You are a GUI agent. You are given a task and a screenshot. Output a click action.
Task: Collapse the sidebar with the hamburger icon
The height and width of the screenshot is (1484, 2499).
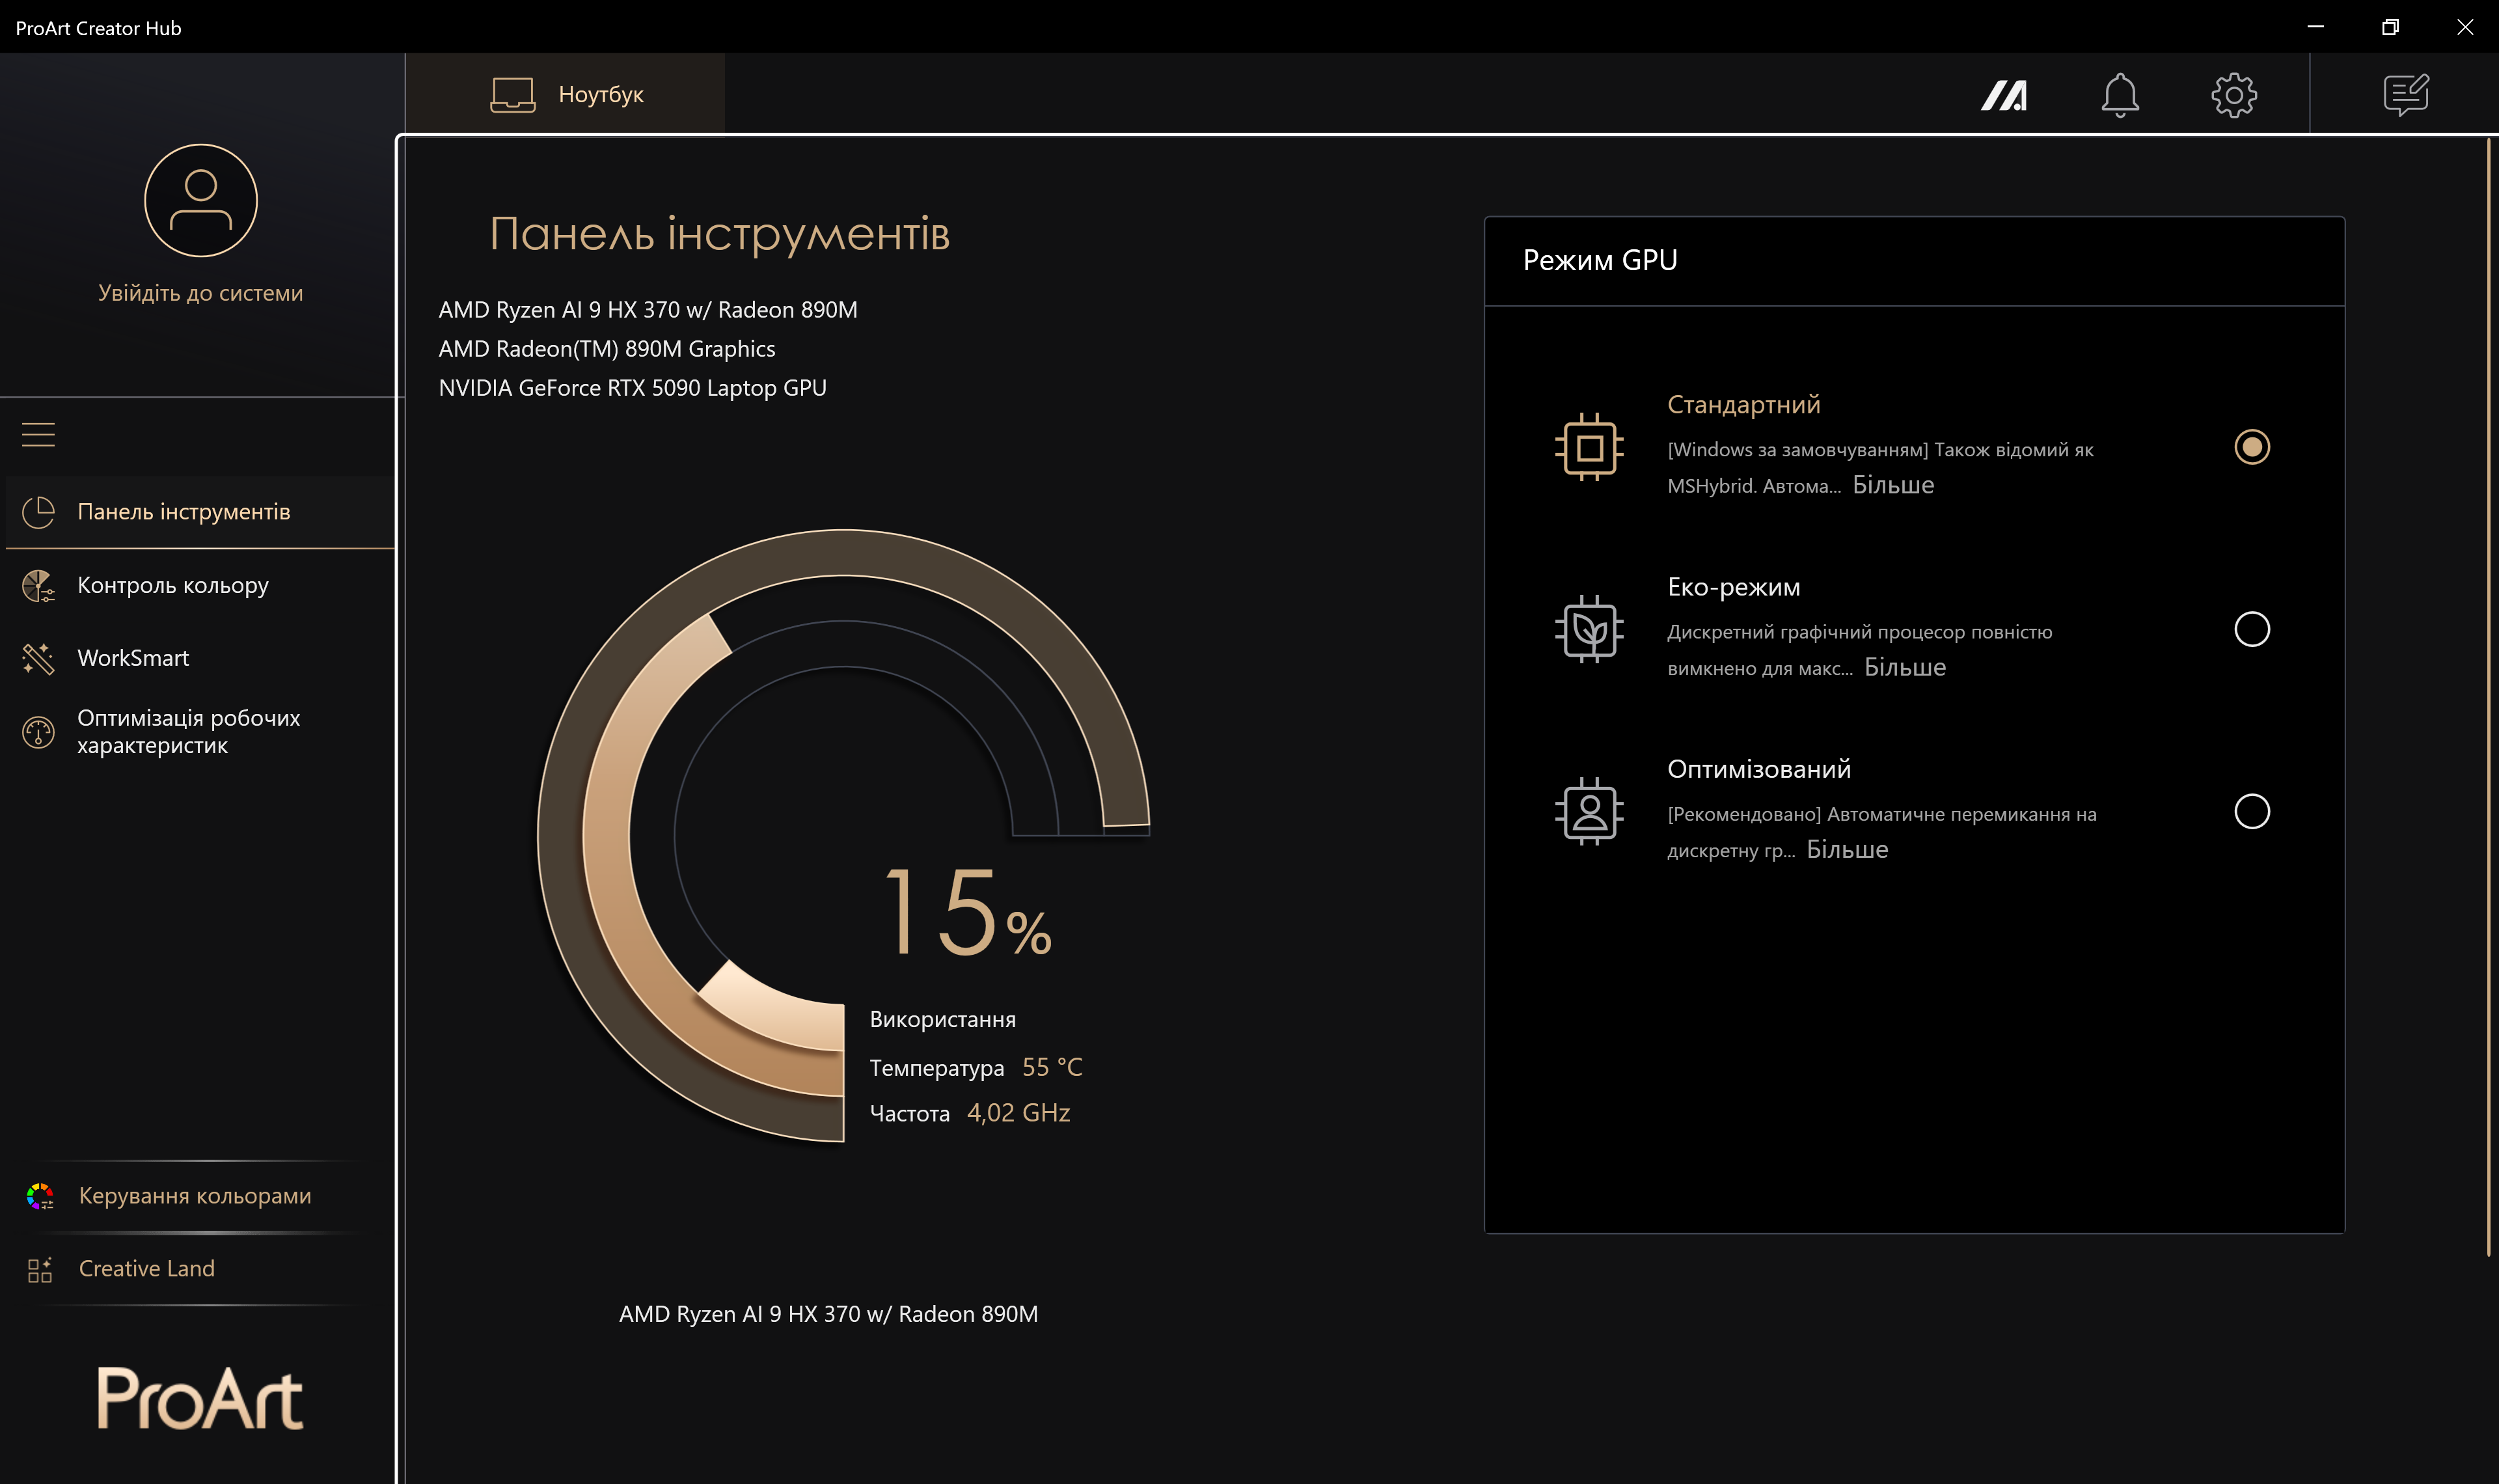[38, 434]
